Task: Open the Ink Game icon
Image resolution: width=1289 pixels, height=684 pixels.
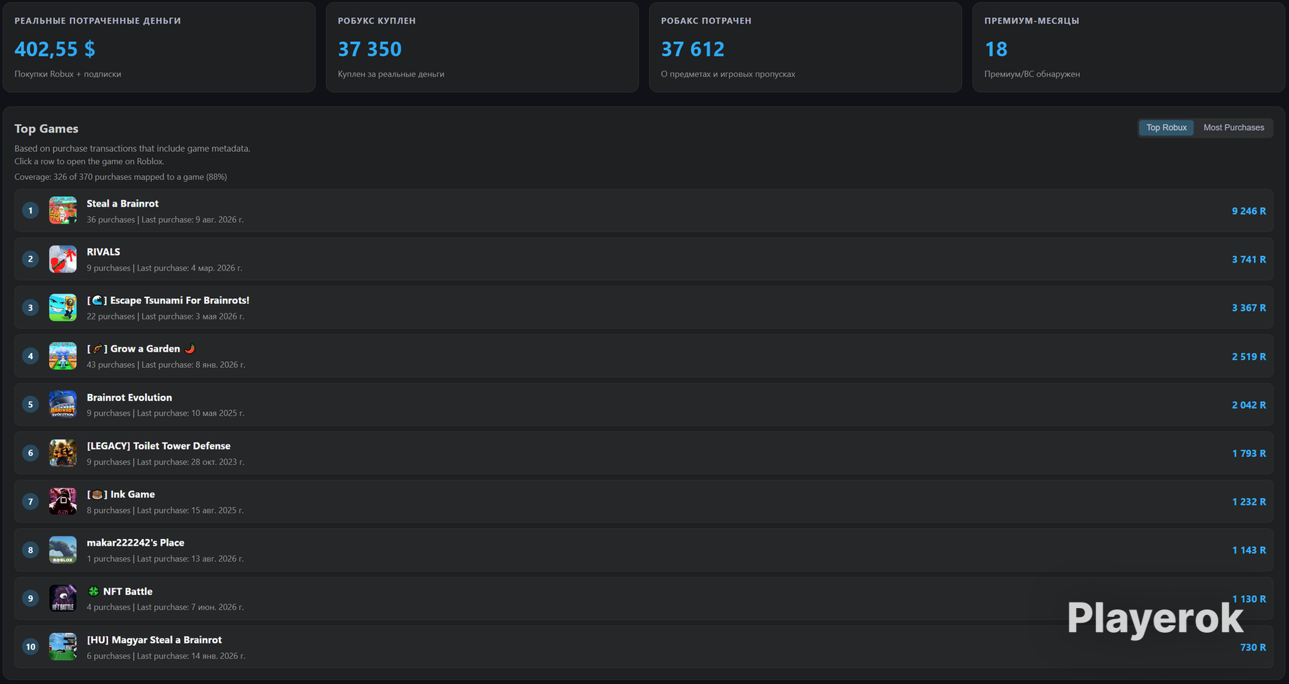Action: click(x=63, y=501)
